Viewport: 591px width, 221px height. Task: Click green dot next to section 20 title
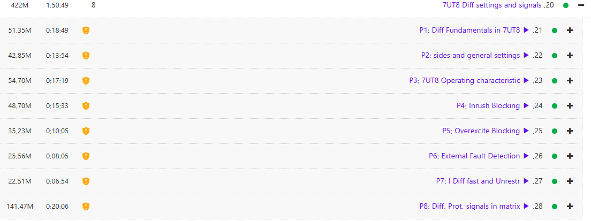click(x=566, y=5)
